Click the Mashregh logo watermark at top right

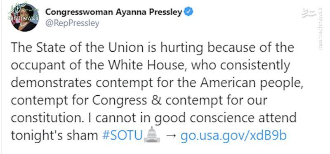pos(309,13)
